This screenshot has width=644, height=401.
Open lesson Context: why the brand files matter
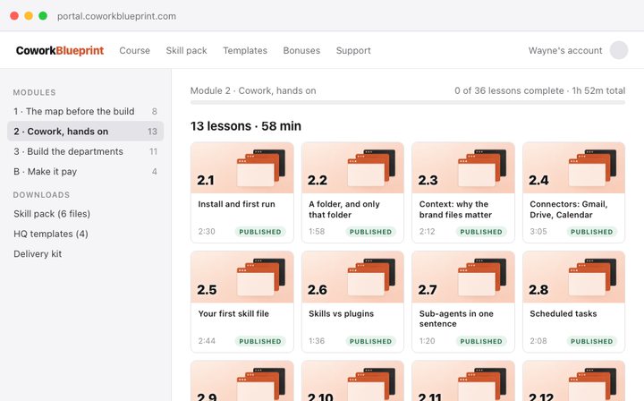click(455, 209)
